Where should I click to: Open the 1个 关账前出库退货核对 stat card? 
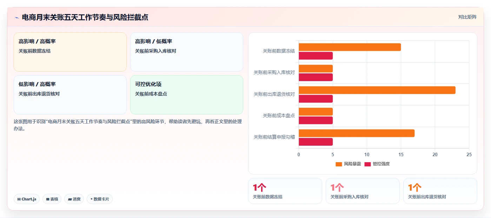pos(440,191)
